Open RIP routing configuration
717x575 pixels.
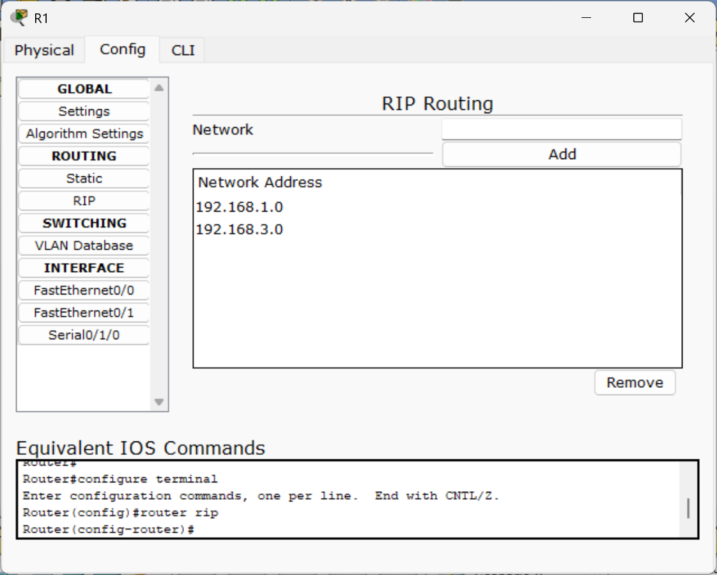tap(84, 201)
